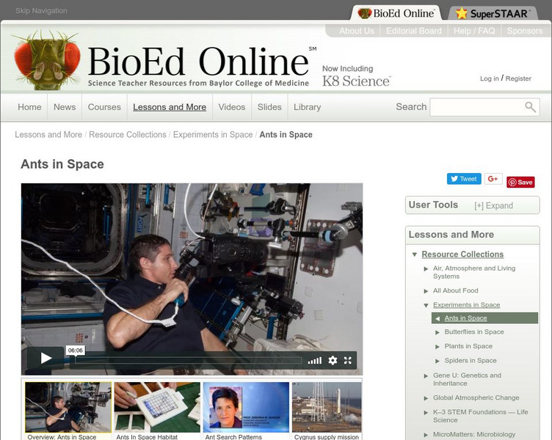Open MicroMatters: Microbiology sidebar link

pyautogui.click(x=474, y=435)
